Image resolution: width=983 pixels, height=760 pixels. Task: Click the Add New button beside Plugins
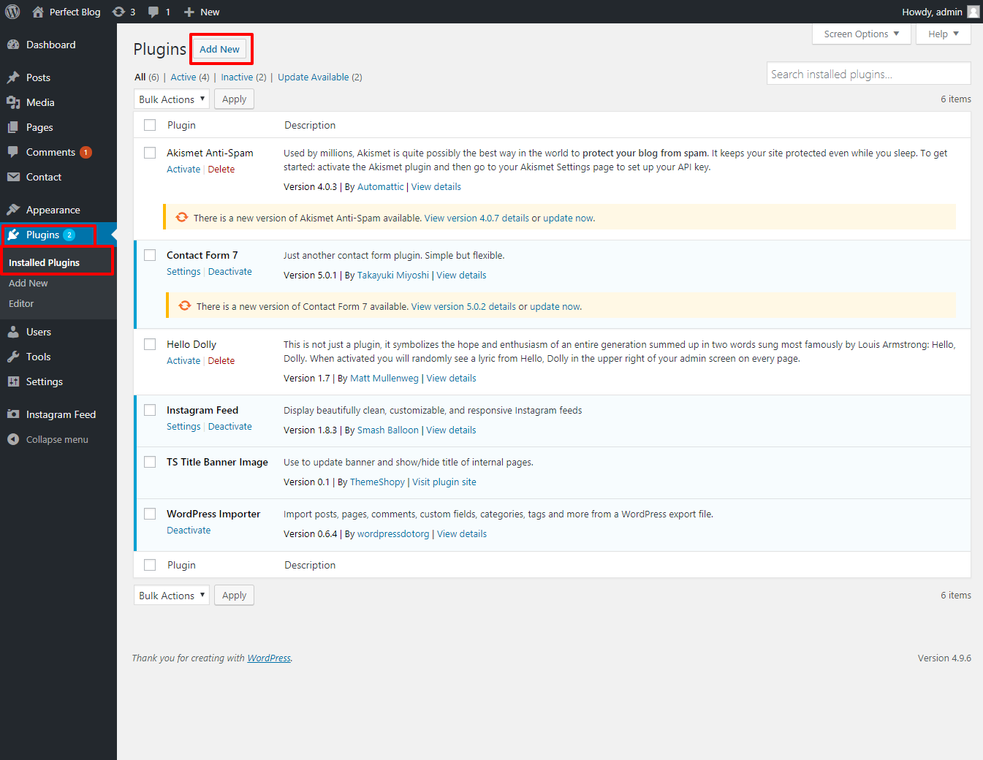tap(219, 50)
